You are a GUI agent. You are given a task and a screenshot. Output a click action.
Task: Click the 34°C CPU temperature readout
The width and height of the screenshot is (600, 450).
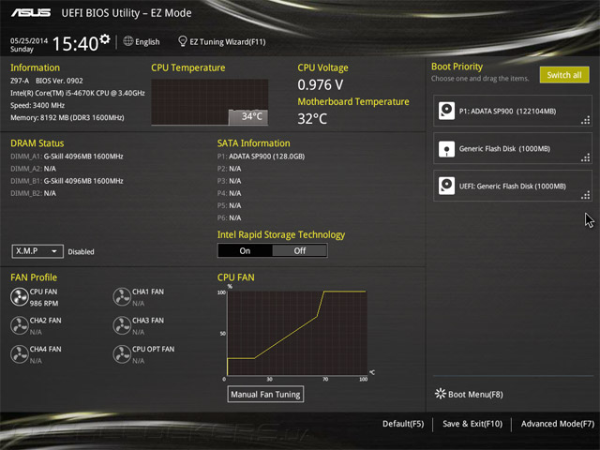(x=252, y=116)
